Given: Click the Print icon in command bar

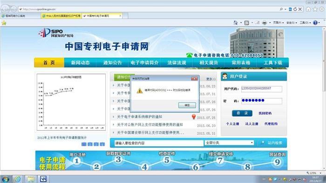Looking at the screenshot, I should 264,23.
